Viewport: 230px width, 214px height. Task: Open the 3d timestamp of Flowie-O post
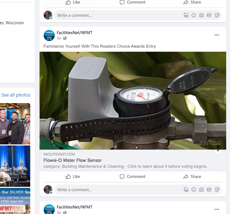[59, 38]
